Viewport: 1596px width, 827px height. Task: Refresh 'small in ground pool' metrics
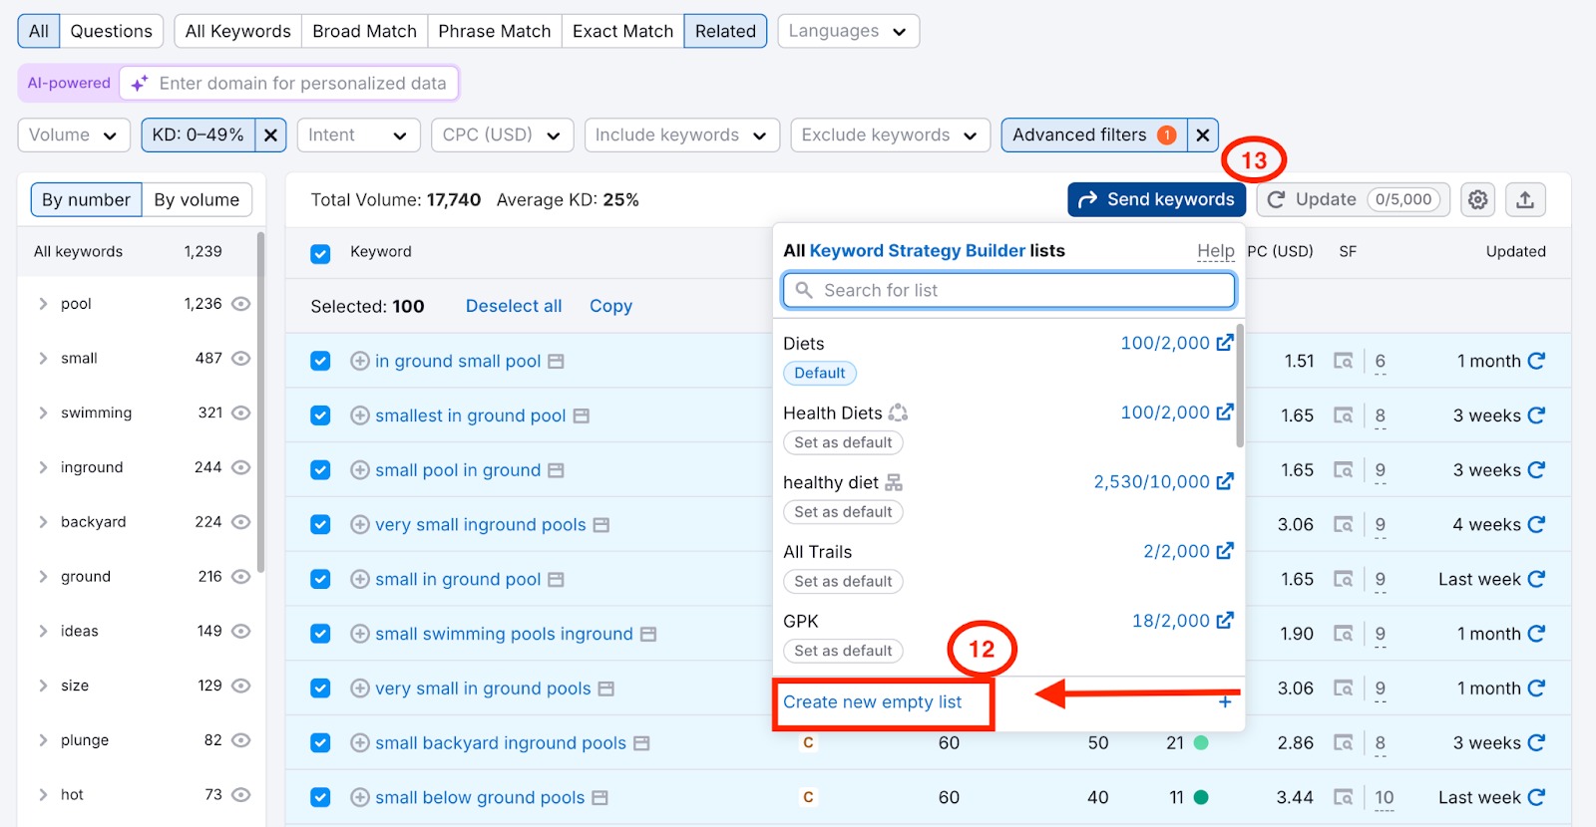(1536, 579)
